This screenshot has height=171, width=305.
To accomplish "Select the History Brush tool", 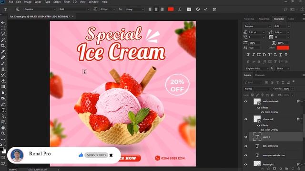I will (x=3, y=75).
